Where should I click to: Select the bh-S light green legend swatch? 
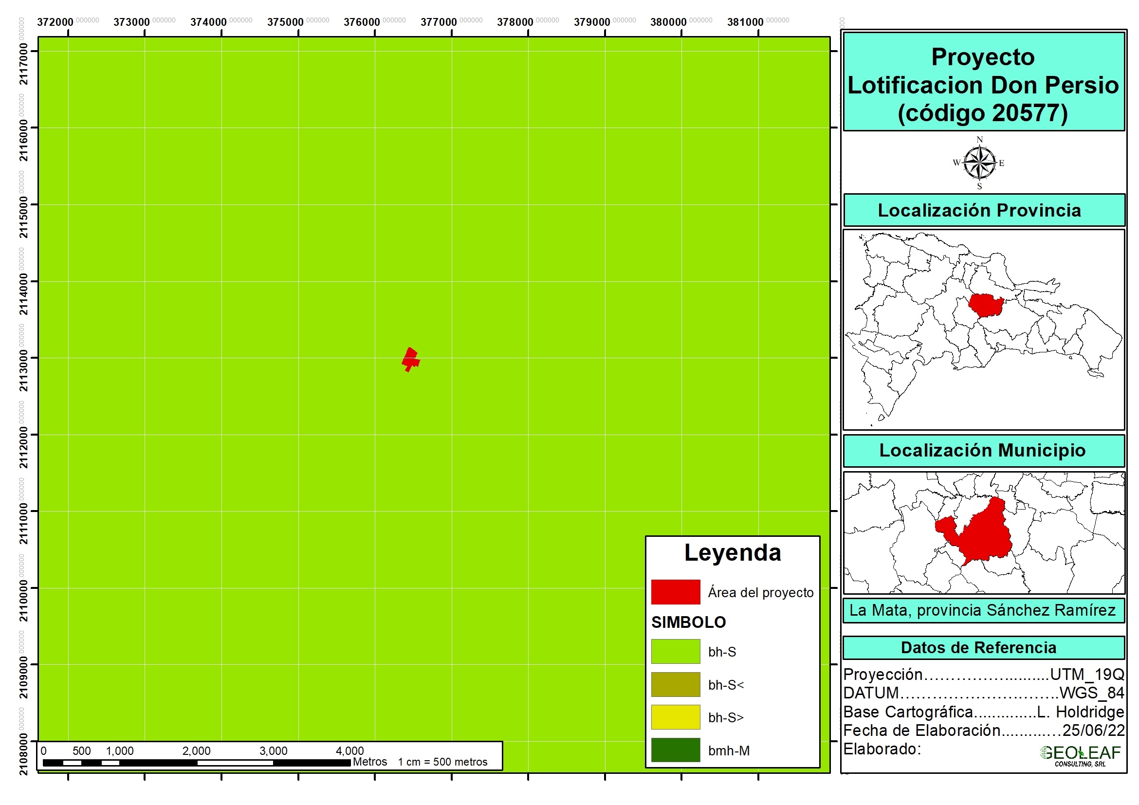pyautogui.click(x=675, y=651)
